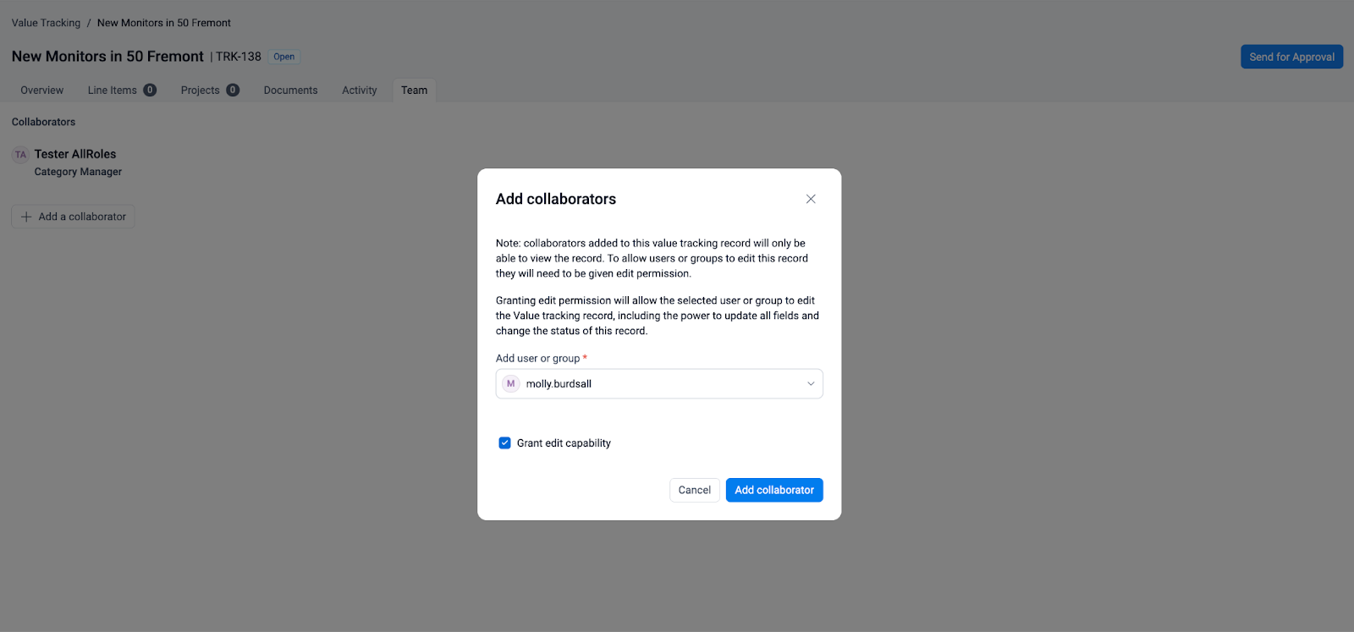Uncheck Grant edit capability checkbox

point(505,443)
